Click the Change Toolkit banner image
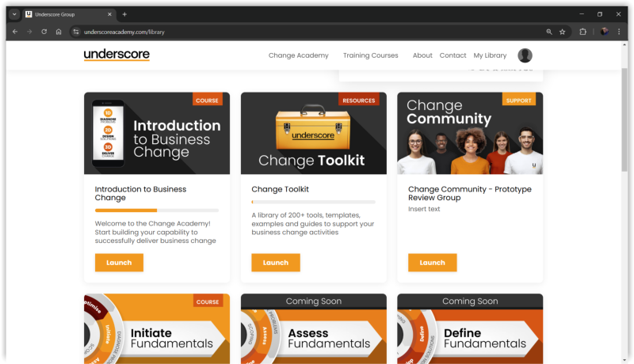 point(313,133)
